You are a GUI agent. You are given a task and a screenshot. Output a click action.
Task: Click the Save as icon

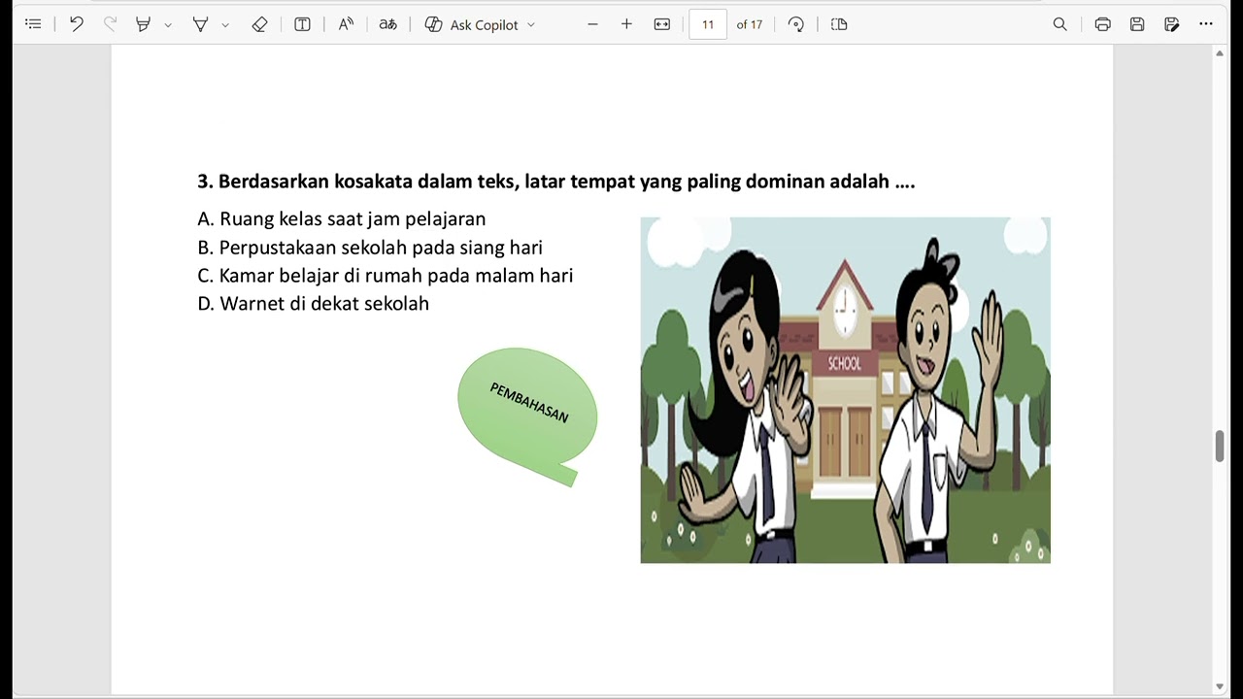point(1172,24)
